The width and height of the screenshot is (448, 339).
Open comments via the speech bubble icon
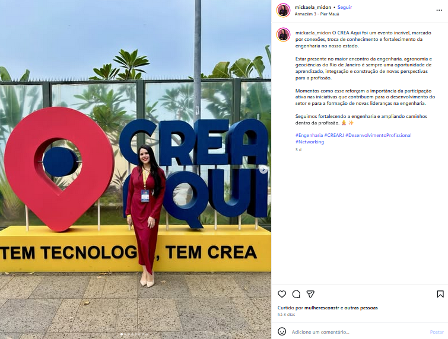pyautogui.click(x=296, y=294)
